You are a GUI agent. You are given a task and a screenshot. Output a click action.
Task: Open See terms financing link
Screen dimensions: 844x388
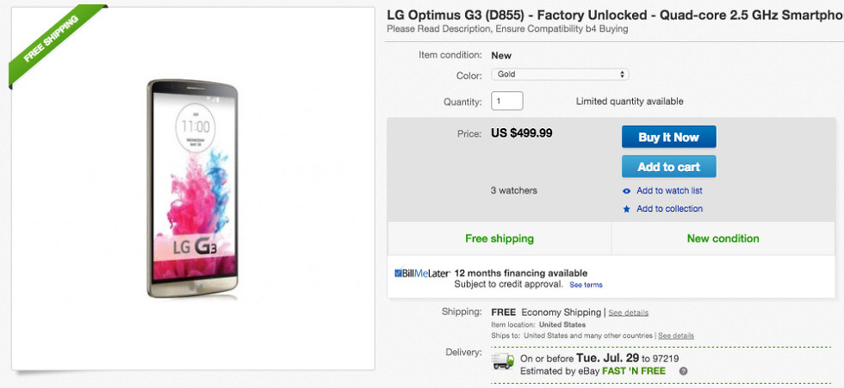[586, 285]
